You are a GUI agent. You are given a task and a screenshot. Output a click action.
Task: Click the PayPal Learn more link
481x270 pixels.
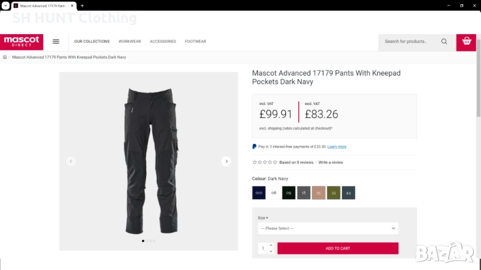point(337,146)
